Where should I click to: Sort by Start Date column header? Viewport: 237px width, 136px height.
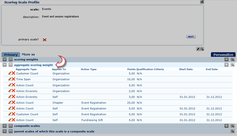pos(186,69)
